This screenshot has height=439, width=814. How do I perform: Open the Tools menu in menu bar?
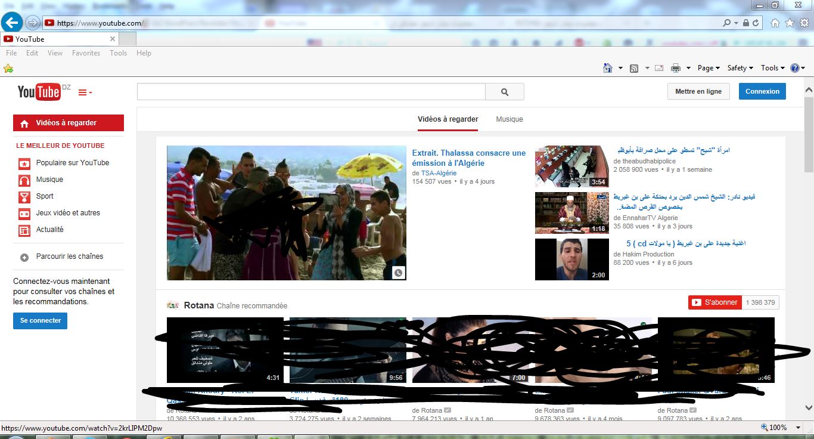[x=118, y=53]
